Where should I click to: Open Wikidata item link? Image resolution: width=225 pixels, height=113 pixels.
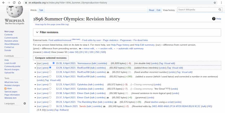tap(10, 98)
